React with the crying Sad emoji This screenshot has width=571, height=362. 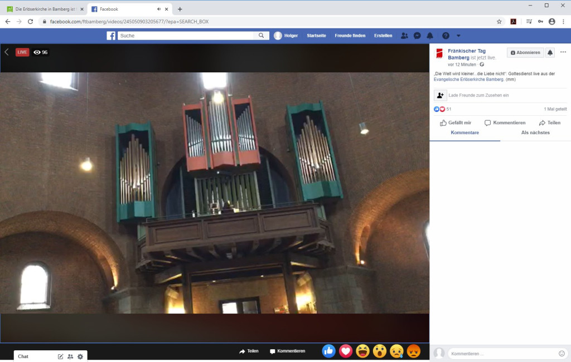click(x=396, y=351)
